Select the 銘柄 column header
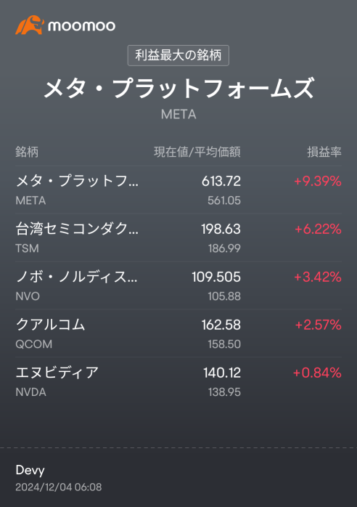357x507 pixels. click(x=27, y=152)
